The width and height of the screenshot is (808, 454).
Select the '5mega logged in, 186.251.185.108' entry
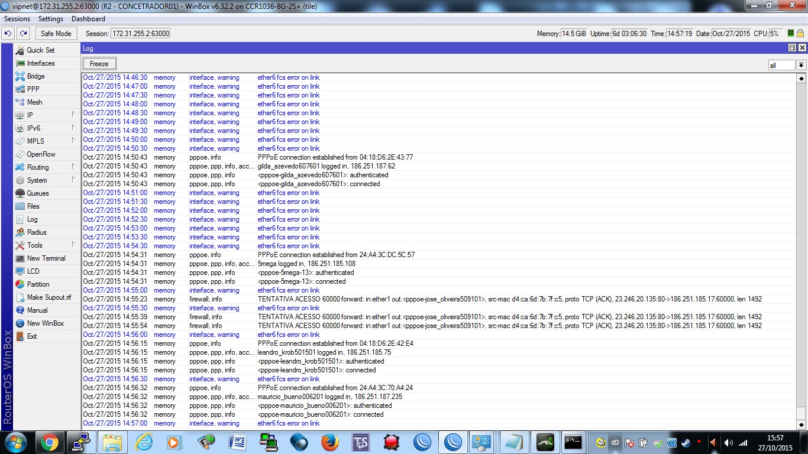pyautogui.click(x=439, y=264)
